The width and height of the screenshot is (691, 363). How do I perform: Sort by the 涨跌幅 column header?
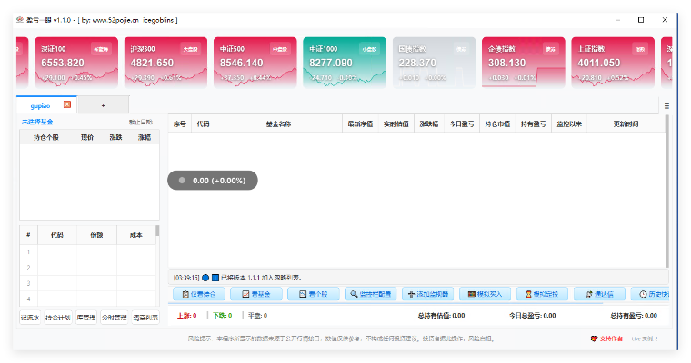pyautogui.click(x=429, y=124)
